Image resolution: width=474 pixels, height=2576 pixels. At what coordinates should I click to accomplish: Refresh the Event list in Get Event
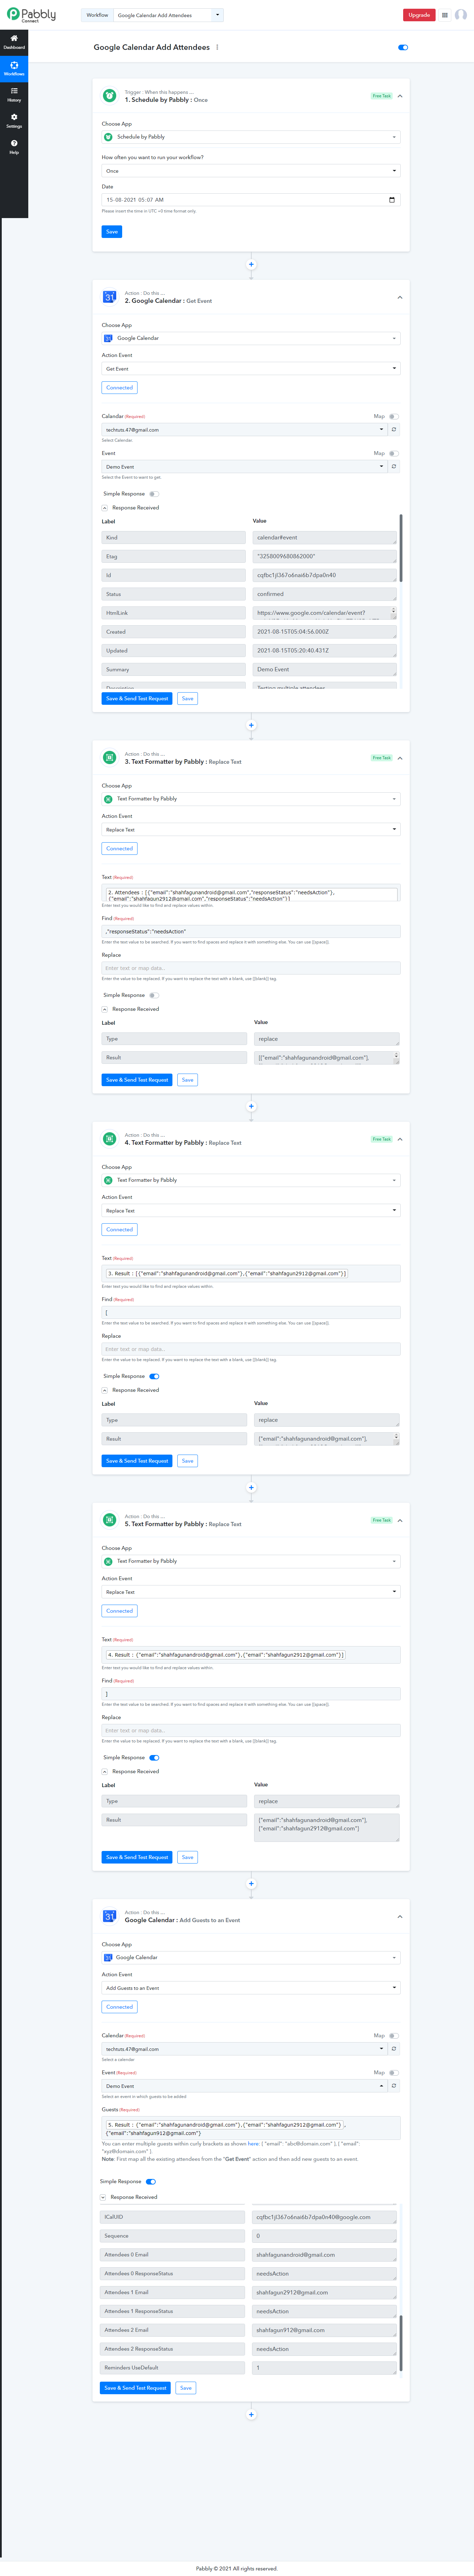[x=394, y=467]
